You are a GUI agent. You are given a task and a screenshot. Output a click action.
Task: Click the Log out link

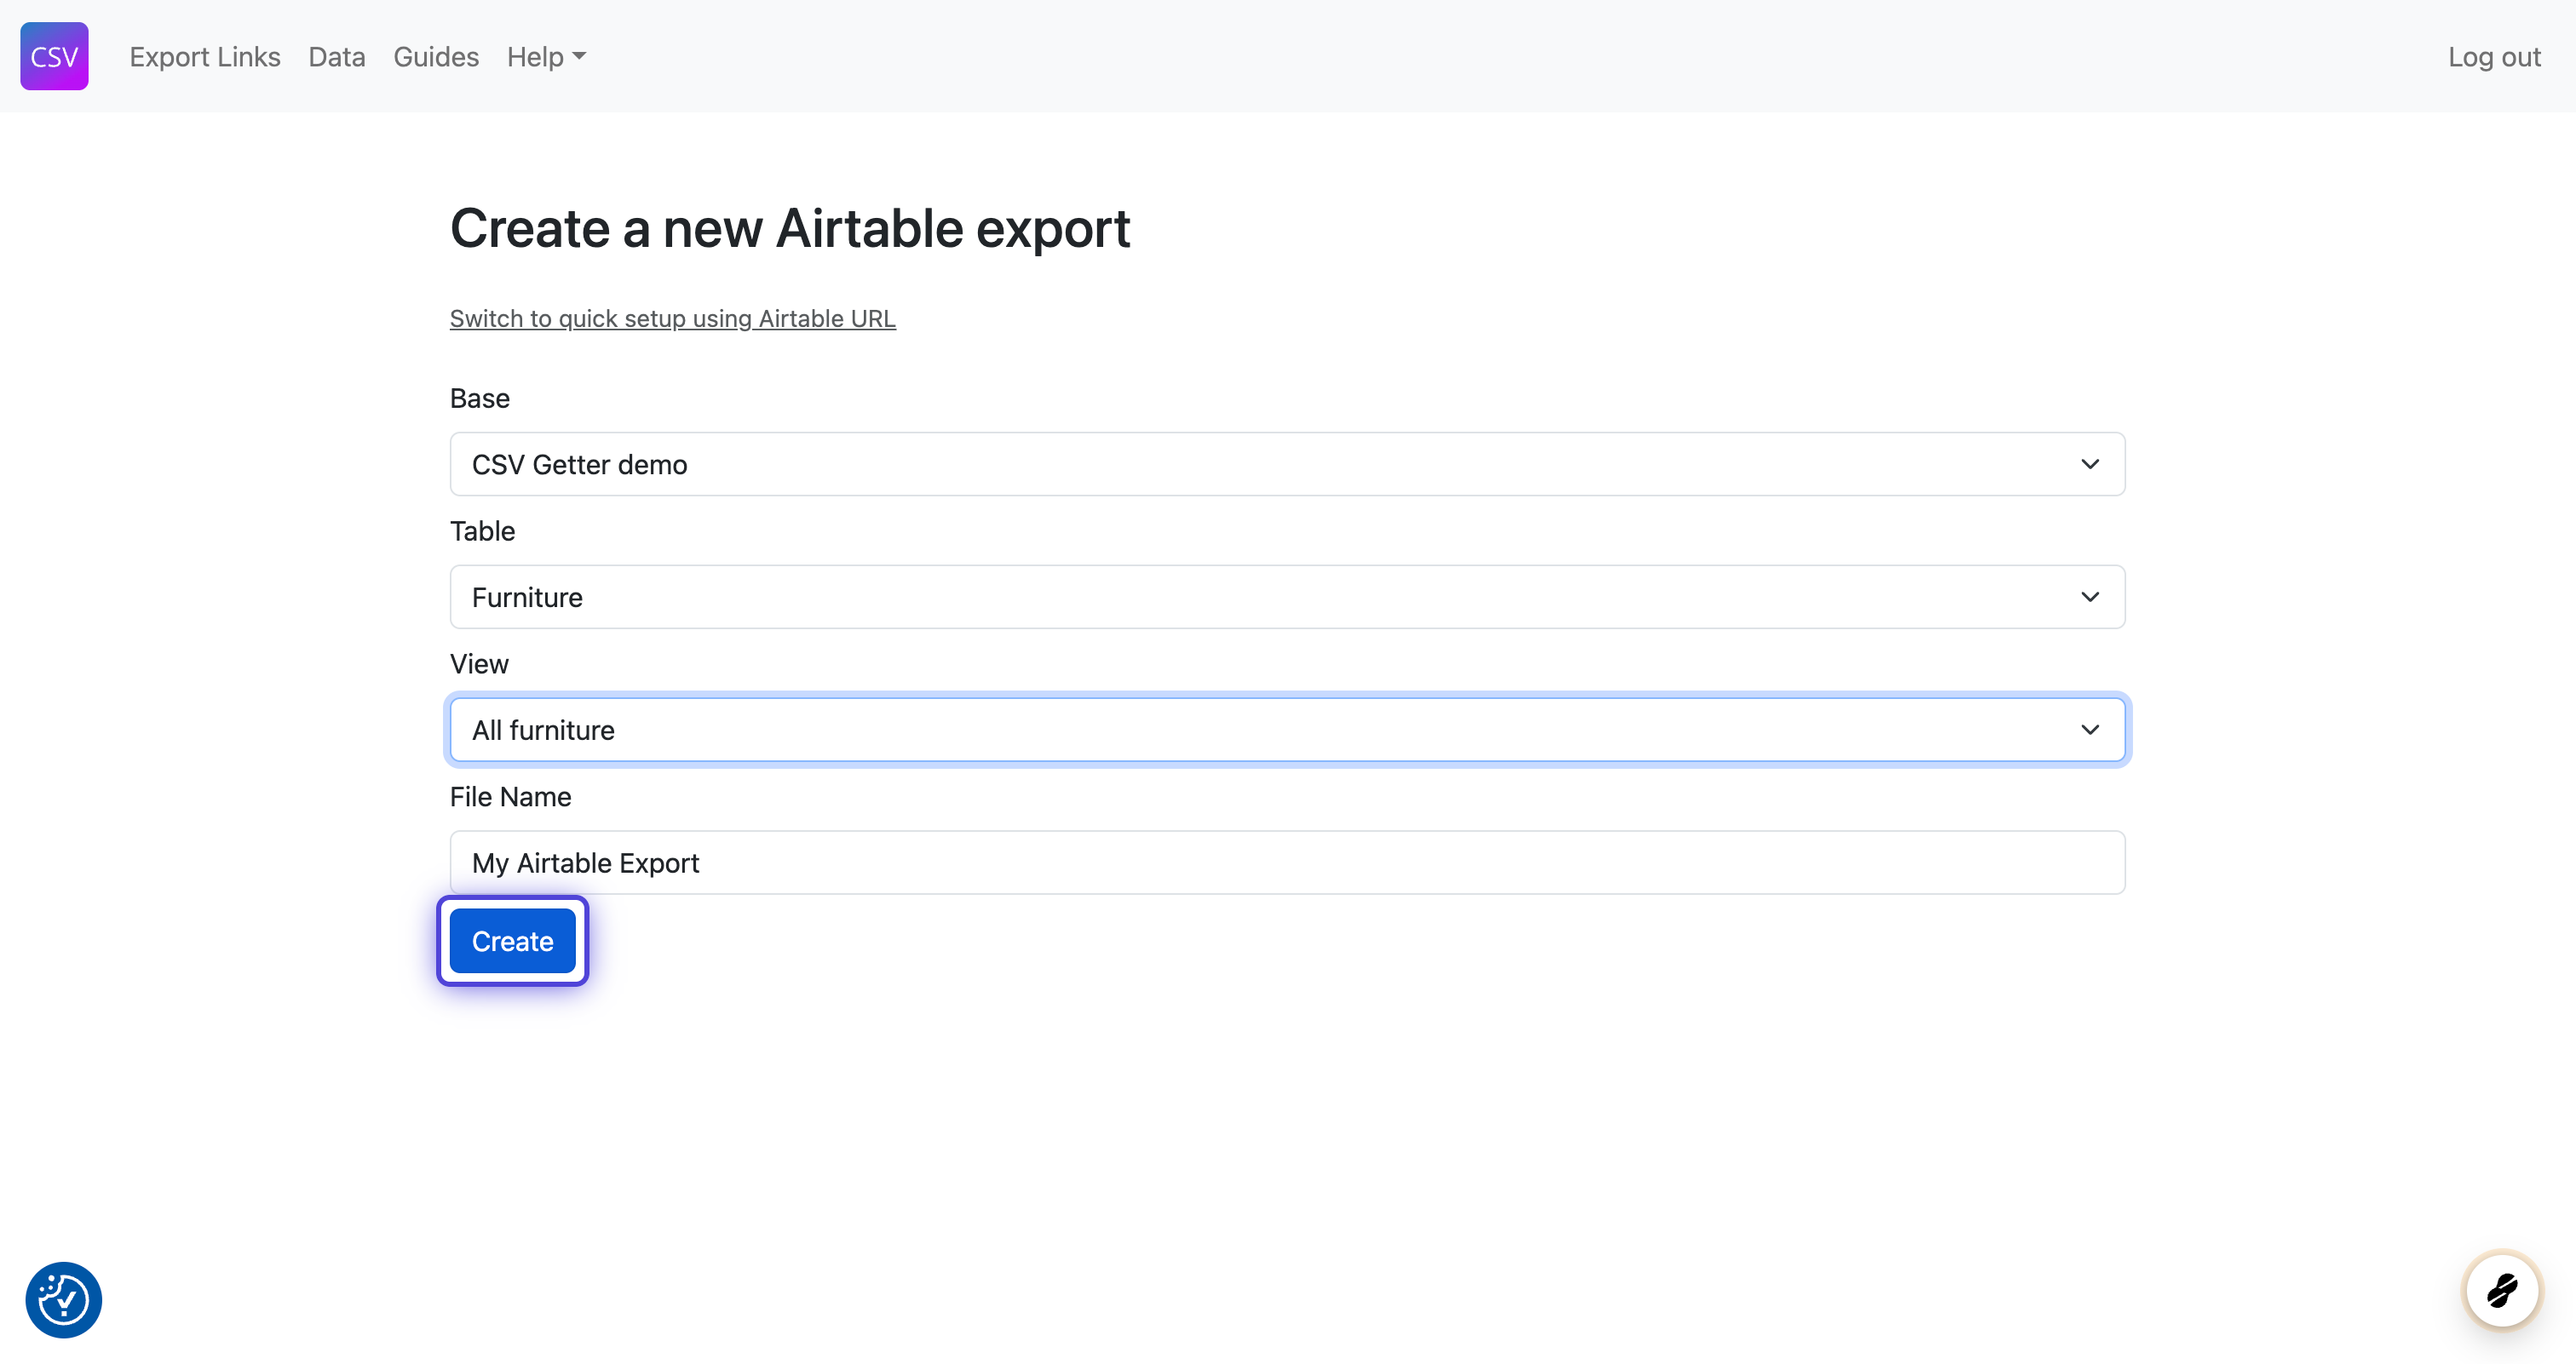pyautogui.click(x=2493, y=57)
